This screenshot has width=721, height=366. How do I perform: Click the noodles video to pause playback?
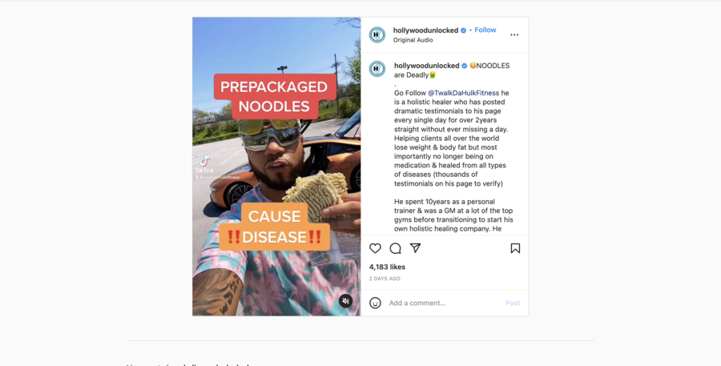276,167
